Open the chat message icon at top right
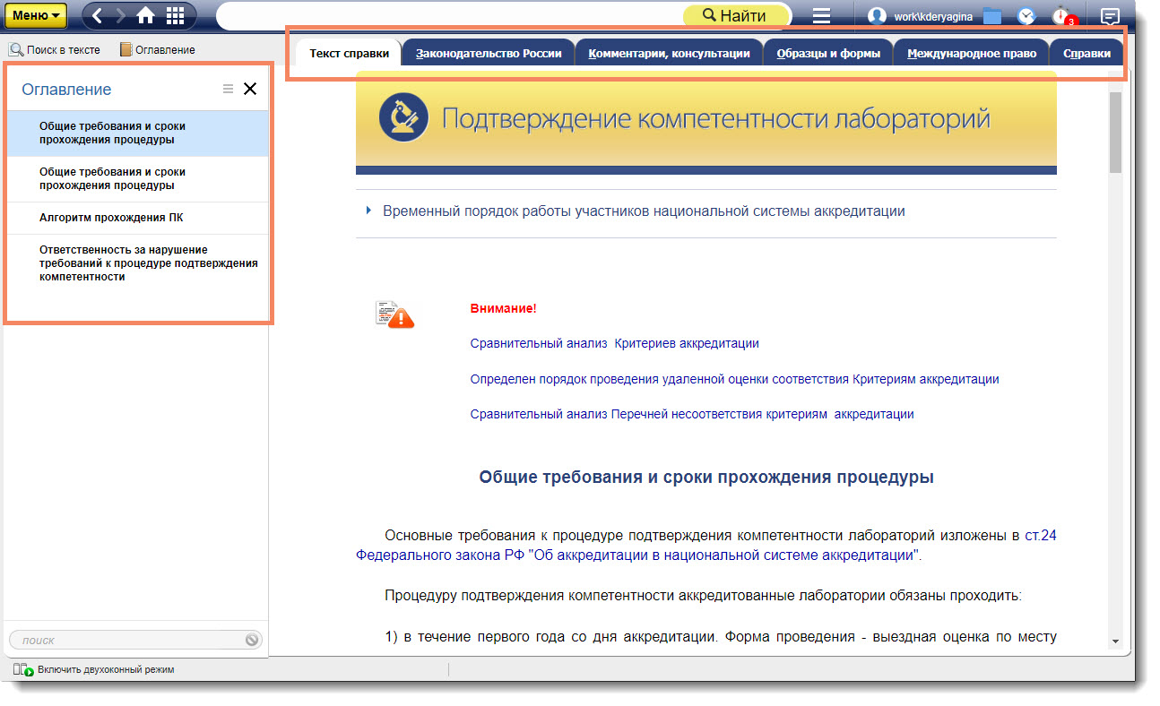The width and height of the screenshot is (1160, 706). tap(1110, 15)
